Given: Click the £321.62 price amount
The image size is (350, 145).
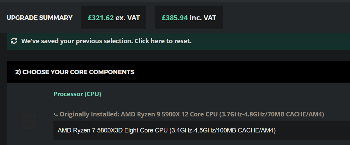Looking at the screenshot, I should click(101, 18).
